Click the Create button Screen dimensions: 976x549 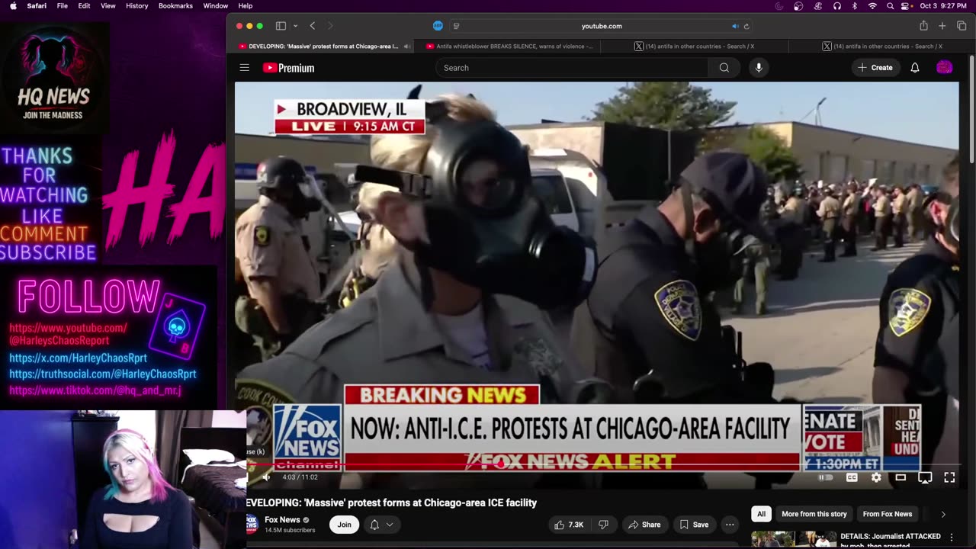(875, 68)
